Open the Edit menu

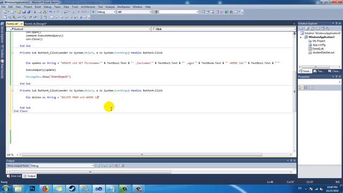point(11,7)
